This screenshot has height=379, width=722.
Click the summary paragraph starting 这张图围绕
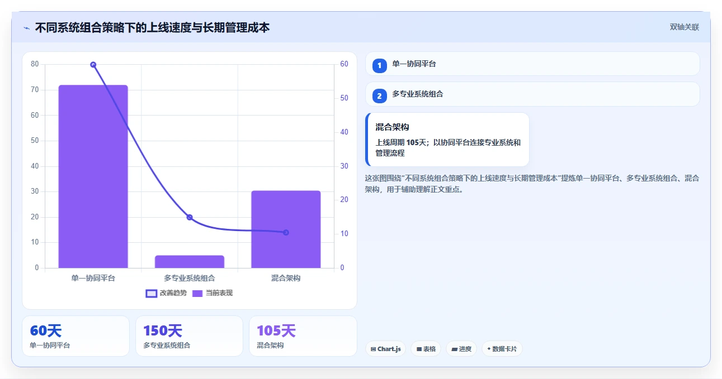point(532,184)
